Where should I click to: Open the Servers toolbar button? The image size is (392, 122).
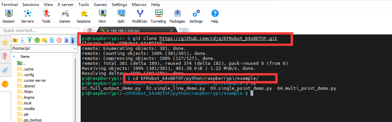[27, 16]
